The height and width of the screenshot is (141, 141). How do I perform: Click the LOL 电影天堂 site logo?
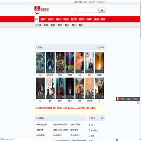[42, 10]
